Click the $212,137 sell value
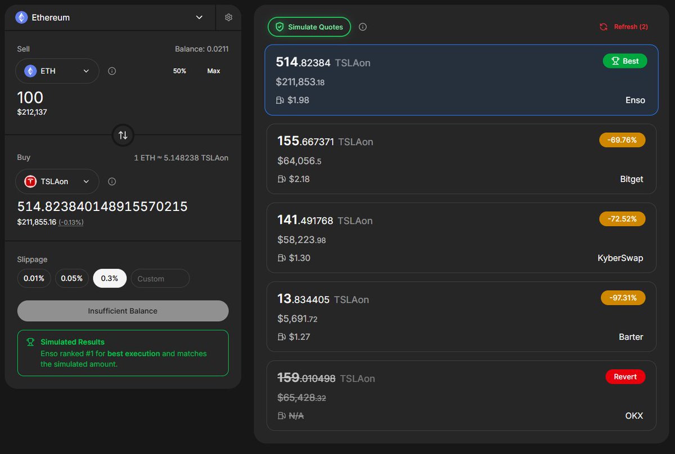This screenshot has width=675, height=454. (32, 112)
